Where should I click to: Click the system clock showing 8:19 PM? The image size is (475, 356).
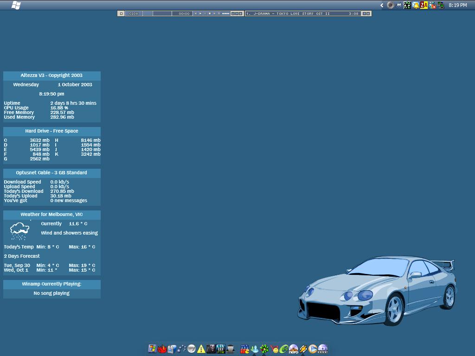[457, 5]
